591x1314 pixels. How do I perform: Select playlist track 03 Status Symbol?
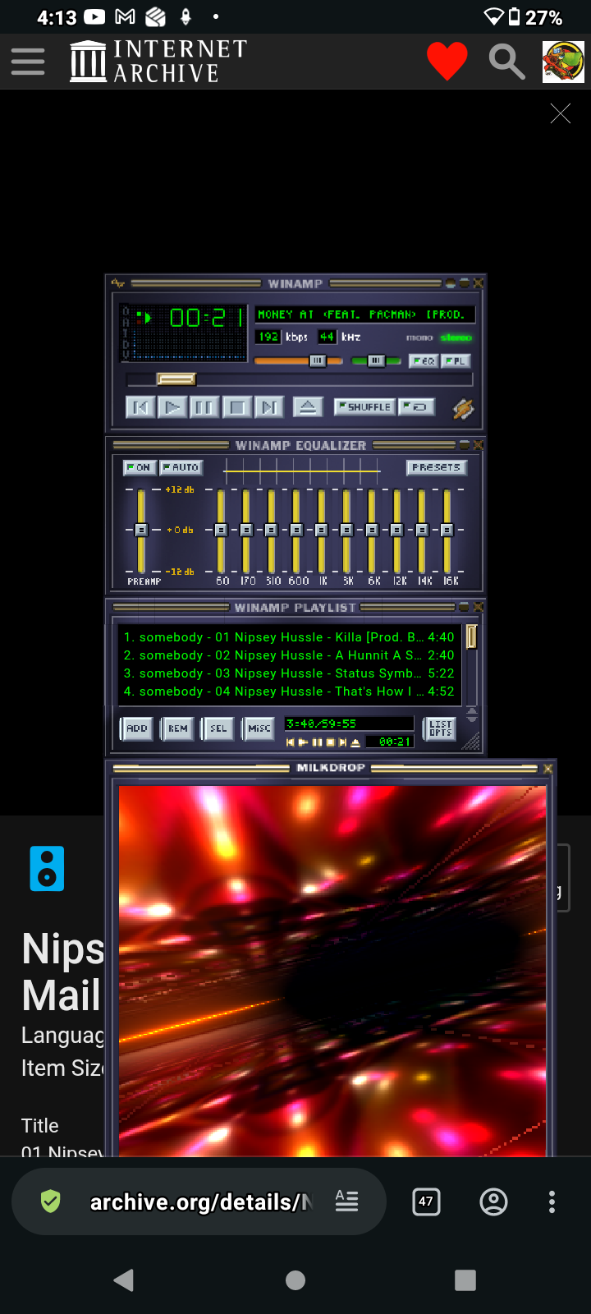tap(289, 673)
